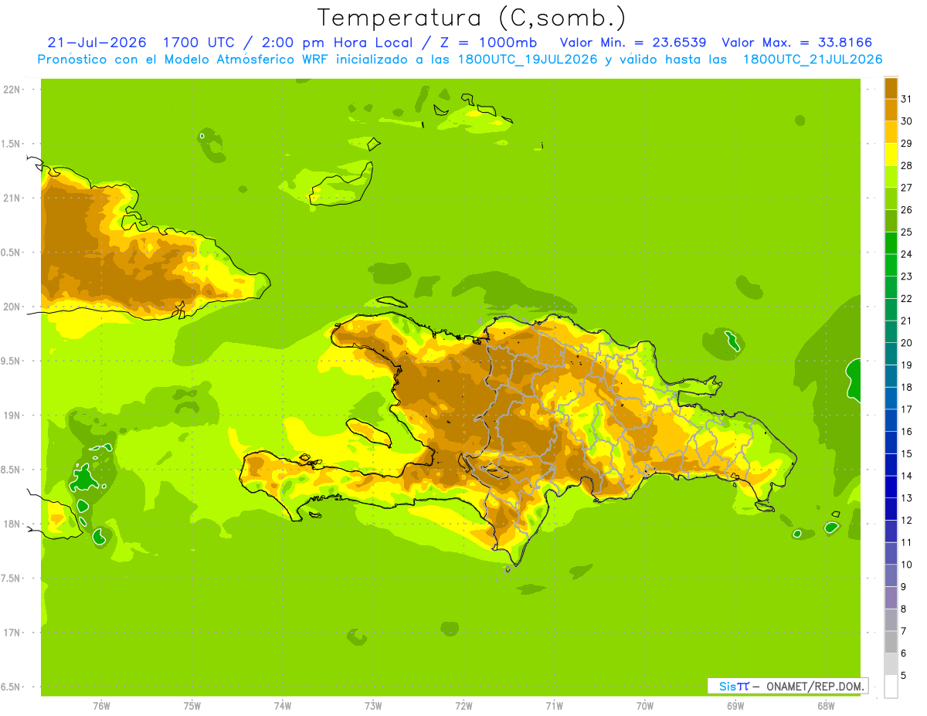Viewport: 927px width, 716px height.
Task: Click the legend value label '25'
Action: tap(906, 232)
